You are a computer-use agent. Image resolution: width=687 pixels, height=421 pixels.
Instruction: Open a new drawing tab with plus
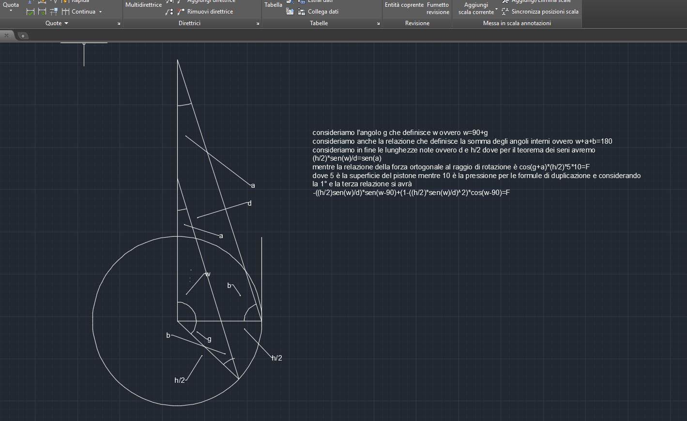23,36
